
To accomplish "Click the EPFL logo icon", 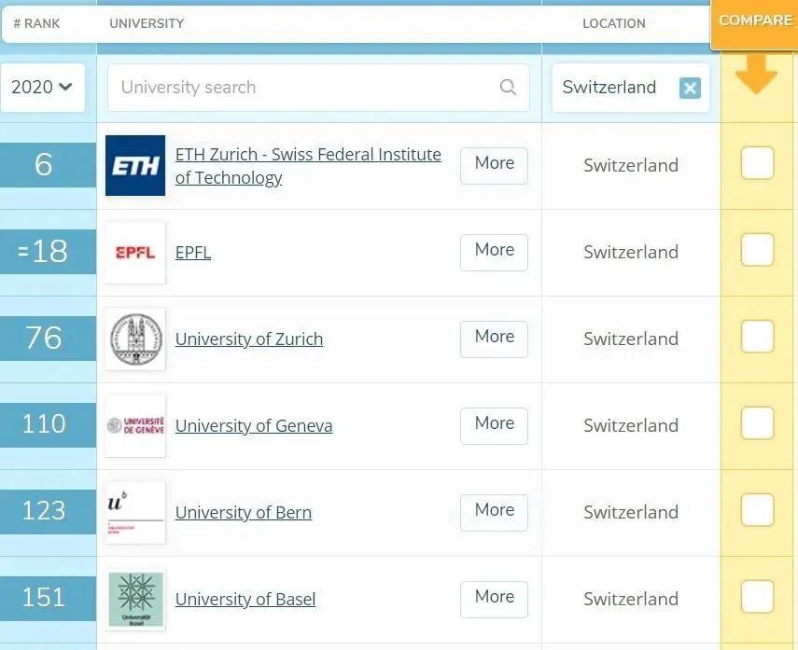I will 135,253.
